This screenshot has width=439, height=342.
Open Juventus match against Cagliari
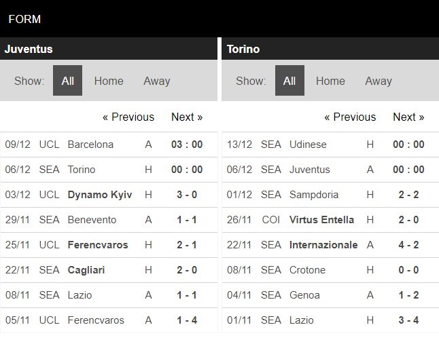point(88,270)
